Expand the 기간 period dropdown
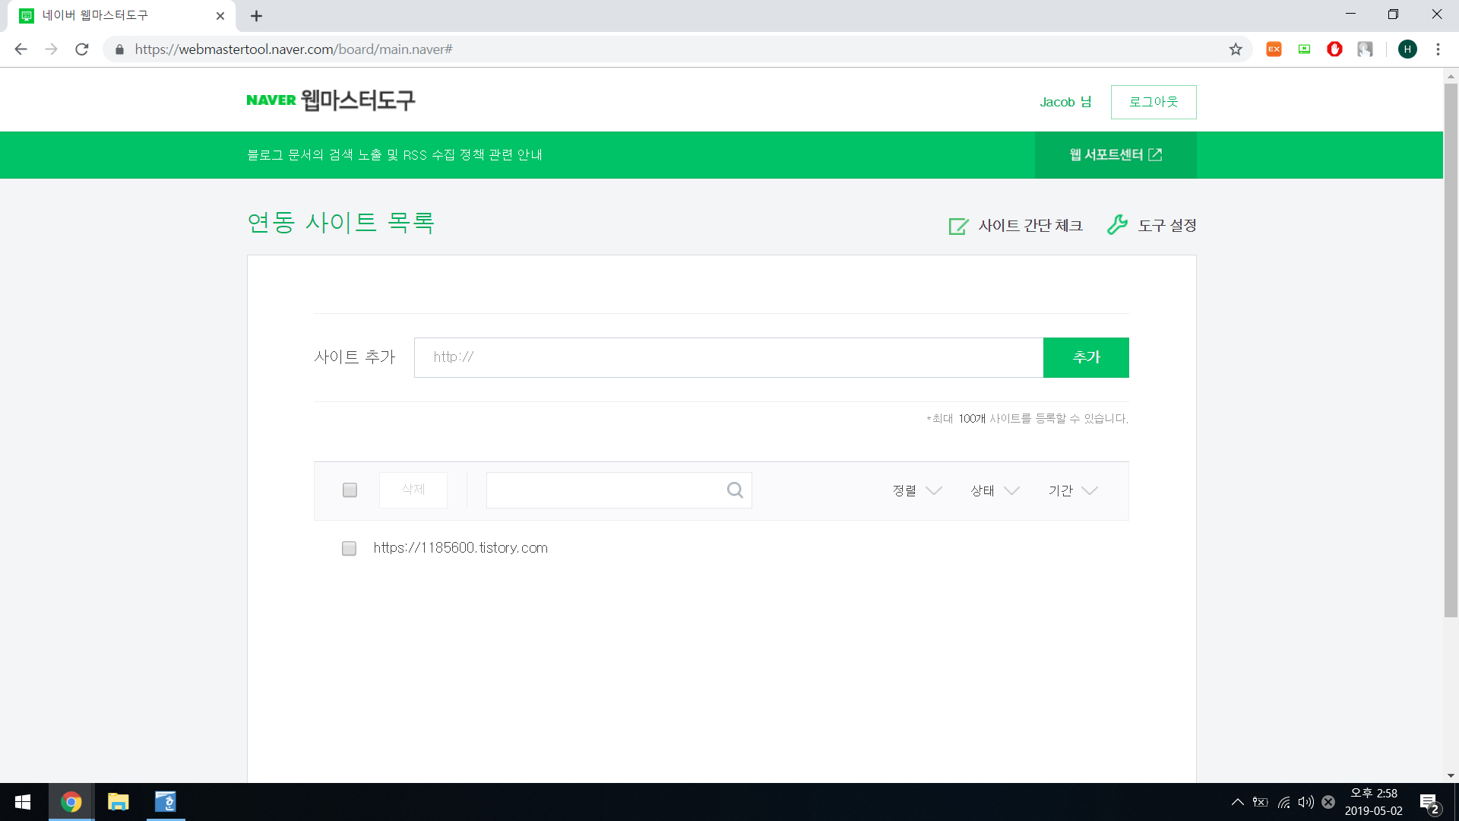Image resolution: width=1459 pixels, height=821 pixels. (1073, 490)
